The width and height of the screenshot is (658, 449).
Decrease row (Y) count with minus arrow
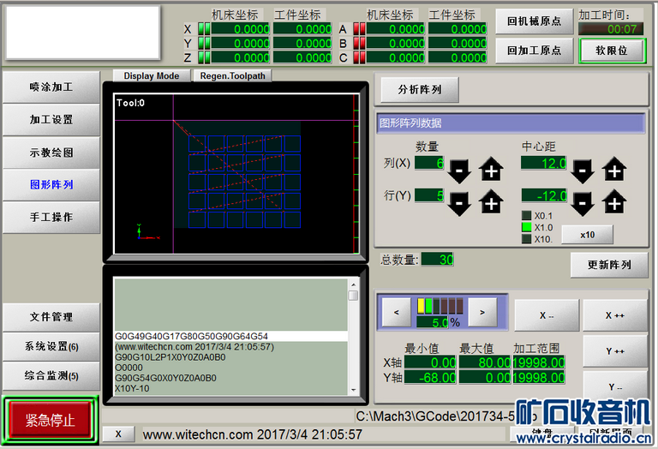coord(460,203)
